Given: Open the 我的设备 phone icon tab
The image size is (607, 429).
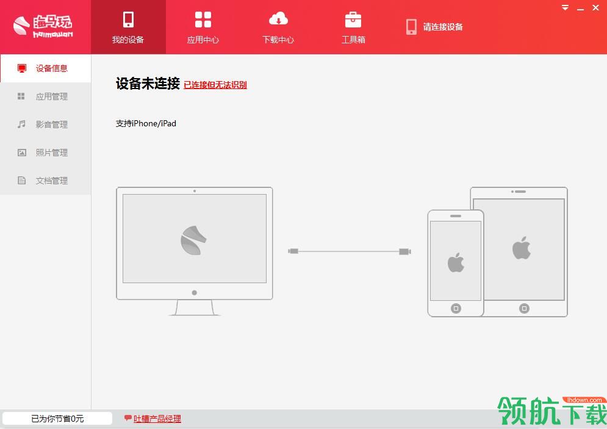Looking at the screenshot, I should point(128,20).
